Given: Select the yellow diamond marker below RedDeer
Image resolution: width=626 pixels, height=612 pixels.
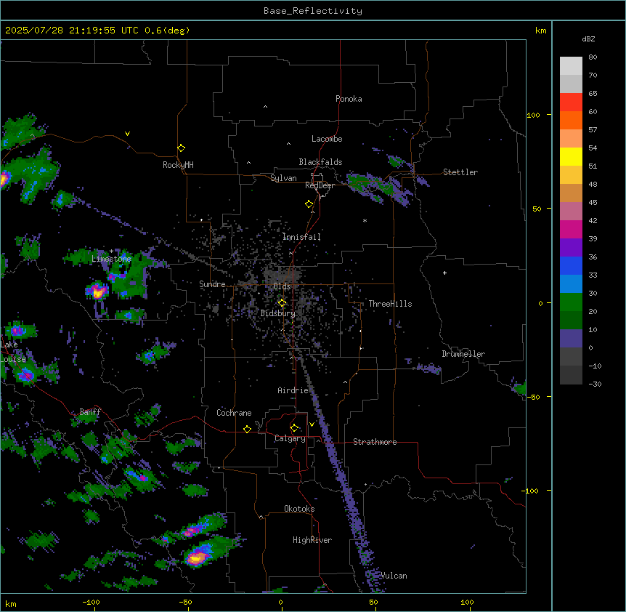Looking at the screenshot, I should point(309,204).
